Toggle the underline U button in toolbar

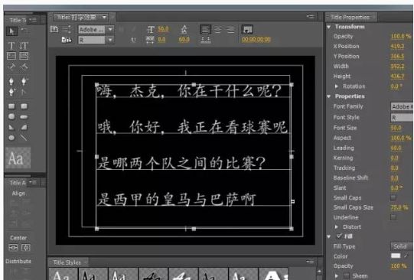click(x=134, y=40)
